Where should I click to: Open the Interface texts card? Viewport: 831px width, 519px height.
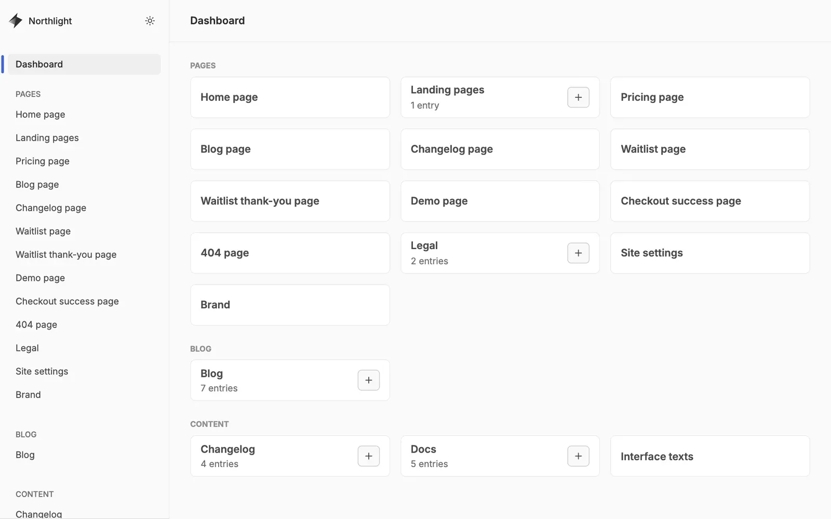pyautogui.click(x=710, y=456)
